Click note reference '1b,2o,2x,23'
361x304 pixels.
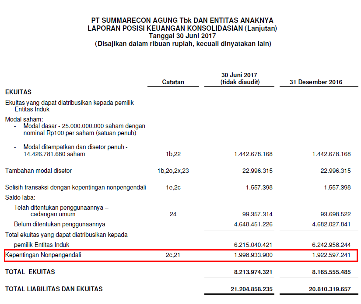173,171
